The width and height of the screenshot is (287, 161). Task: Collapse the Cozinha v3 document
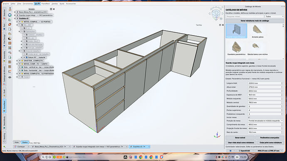pyautogui.click(x=15, y=19)
